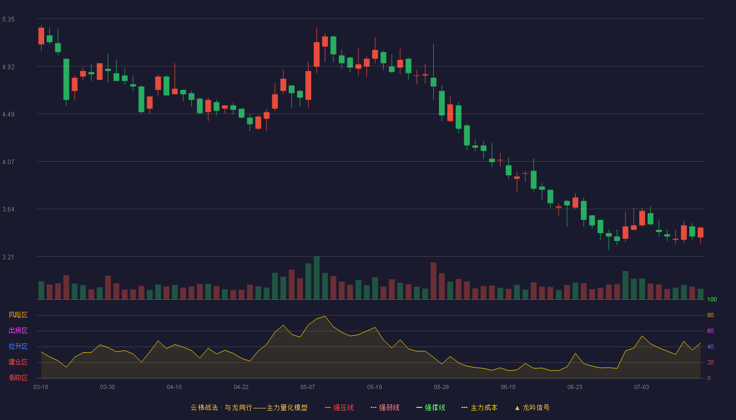Select the 建仓区 zone label
The image size is (736, 420).
(18, 362)
